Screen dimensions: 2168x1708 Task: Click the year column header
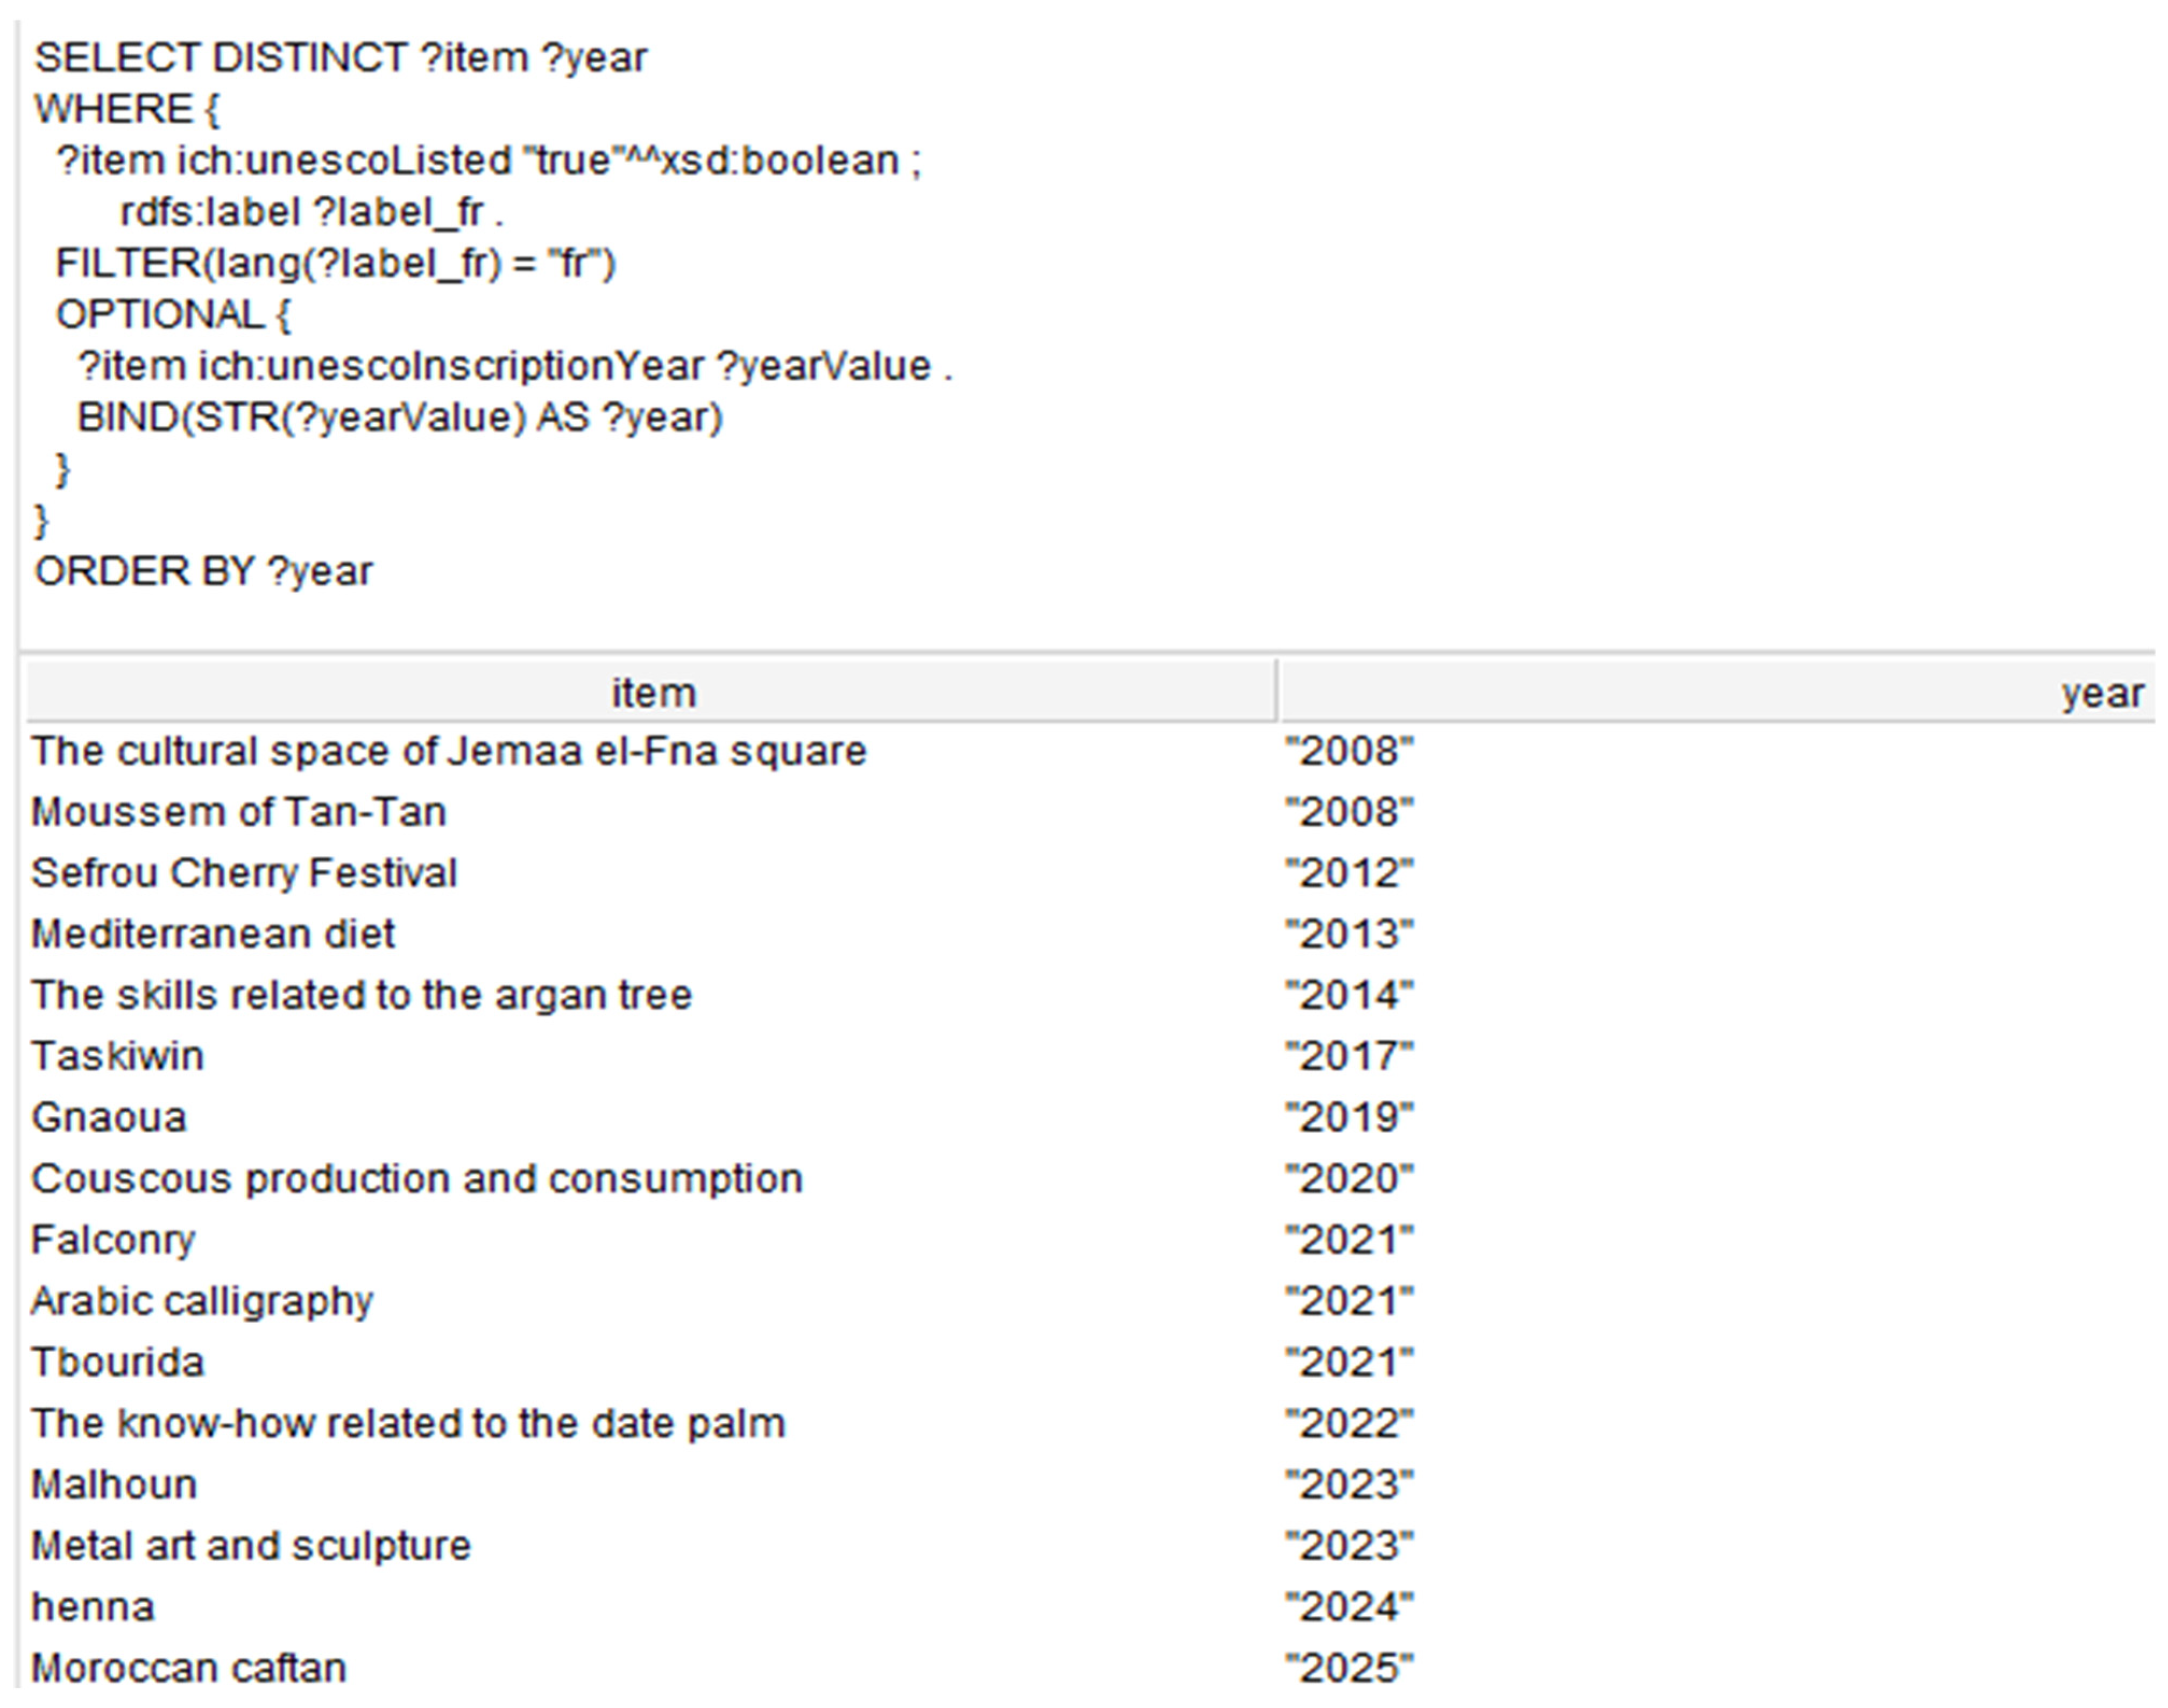1717,692
